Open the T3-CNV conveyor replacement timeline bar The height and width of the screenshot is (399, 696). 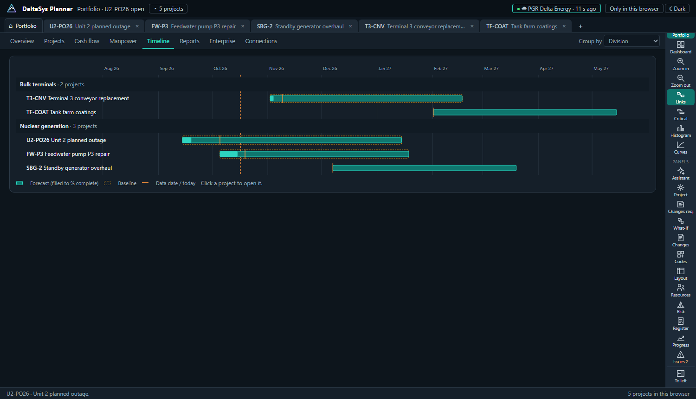pyautogui.click(x=366, y=98)
